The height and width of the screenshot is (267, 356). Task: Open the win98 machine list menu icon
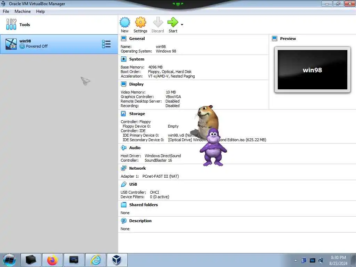[106, 44]
